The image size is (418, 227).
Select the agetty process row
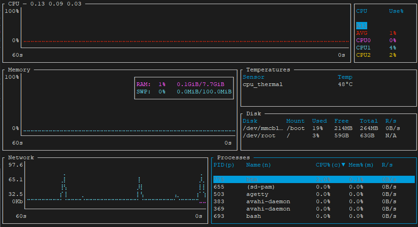pyautogui.click(x=314, y=194)
